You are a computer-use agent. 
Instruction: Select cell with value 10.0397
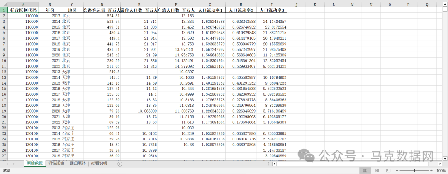tap(176, 72)
